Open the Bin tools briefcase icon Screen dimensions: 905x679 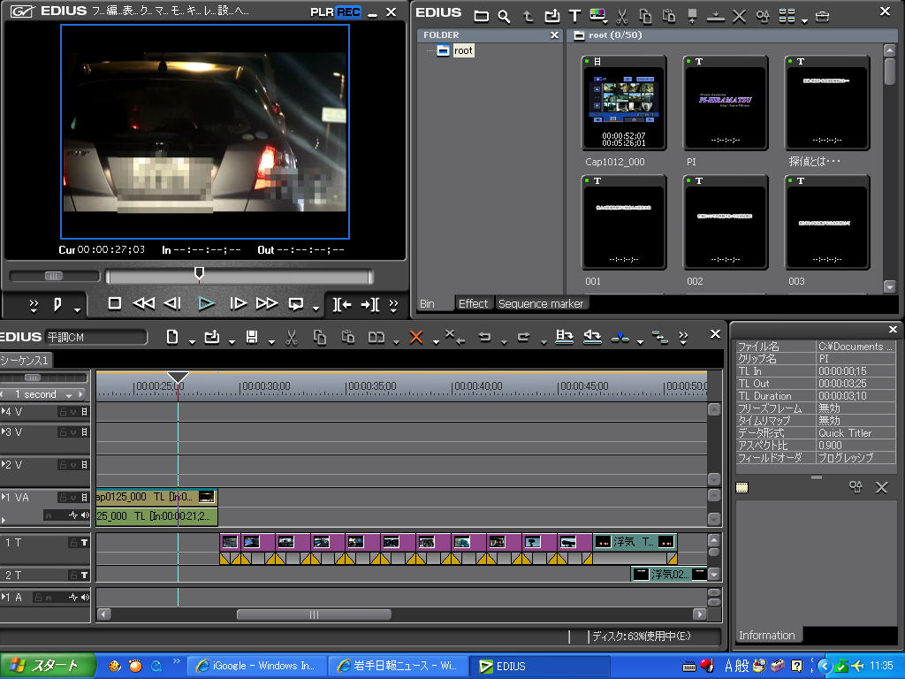tap(822, 16)
